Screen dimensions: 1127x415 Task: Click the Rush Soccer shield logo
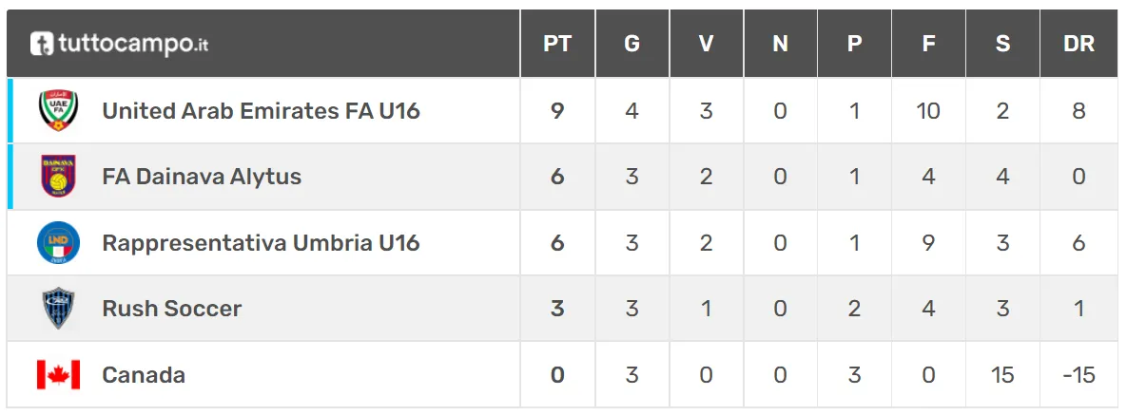(58, 309)
